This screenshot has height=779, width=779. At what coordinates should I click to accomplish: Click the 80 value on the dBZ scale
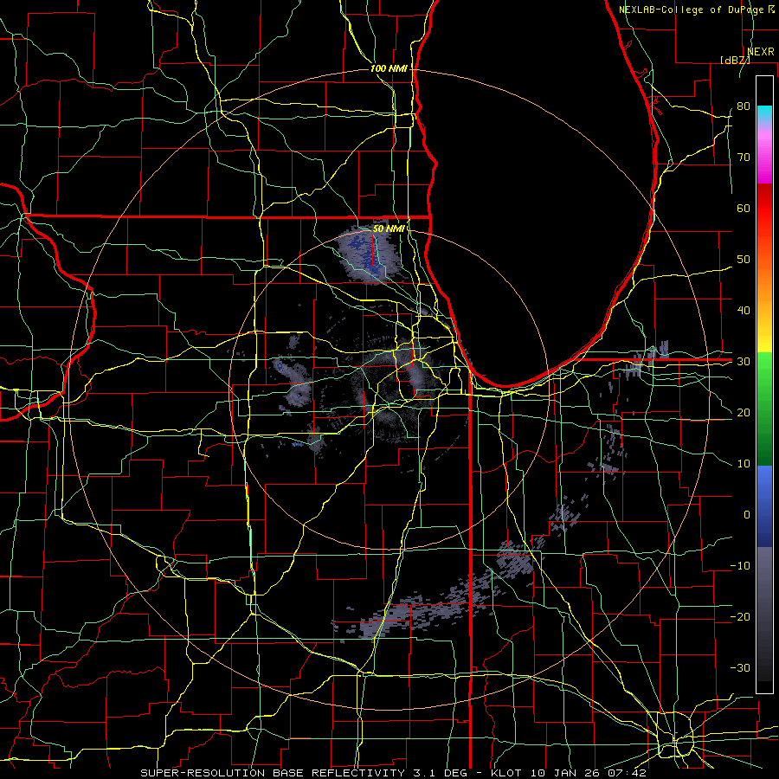click(744, 106)
